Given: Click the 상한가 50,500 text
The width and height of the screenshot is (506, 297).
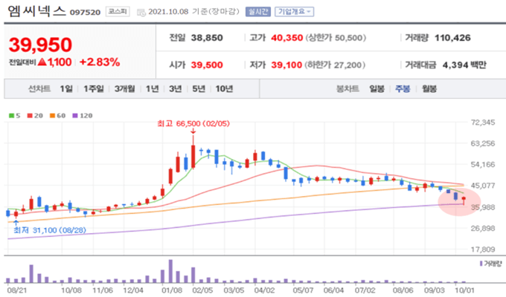Looking at the screenshot, I should 336,38.
